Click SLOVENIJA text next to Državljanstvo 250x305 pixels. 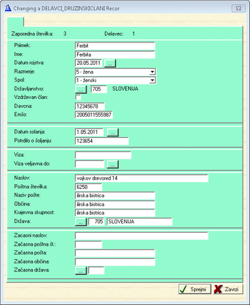(x=125, y=89)
